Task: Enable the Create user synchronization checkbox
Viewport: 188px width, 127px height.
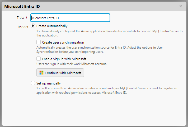Action: point(39,42)
